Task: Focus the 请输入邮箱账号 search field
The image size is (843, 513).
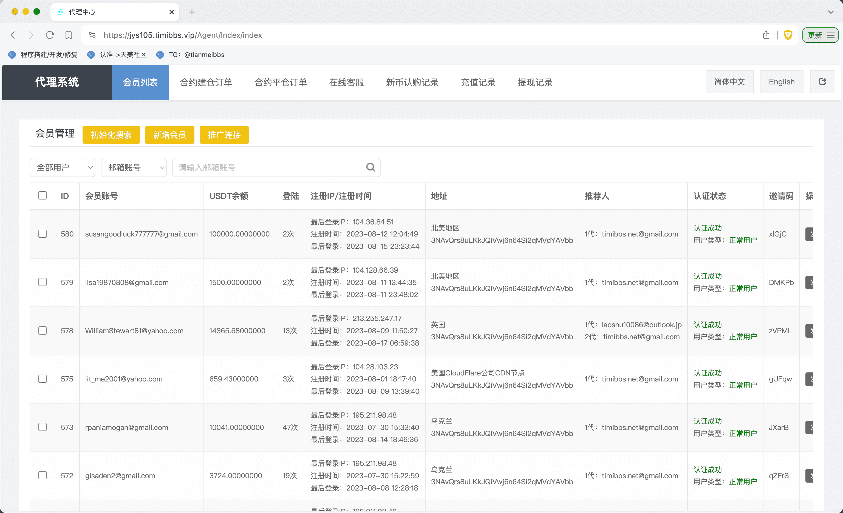Action: (276, 167)
